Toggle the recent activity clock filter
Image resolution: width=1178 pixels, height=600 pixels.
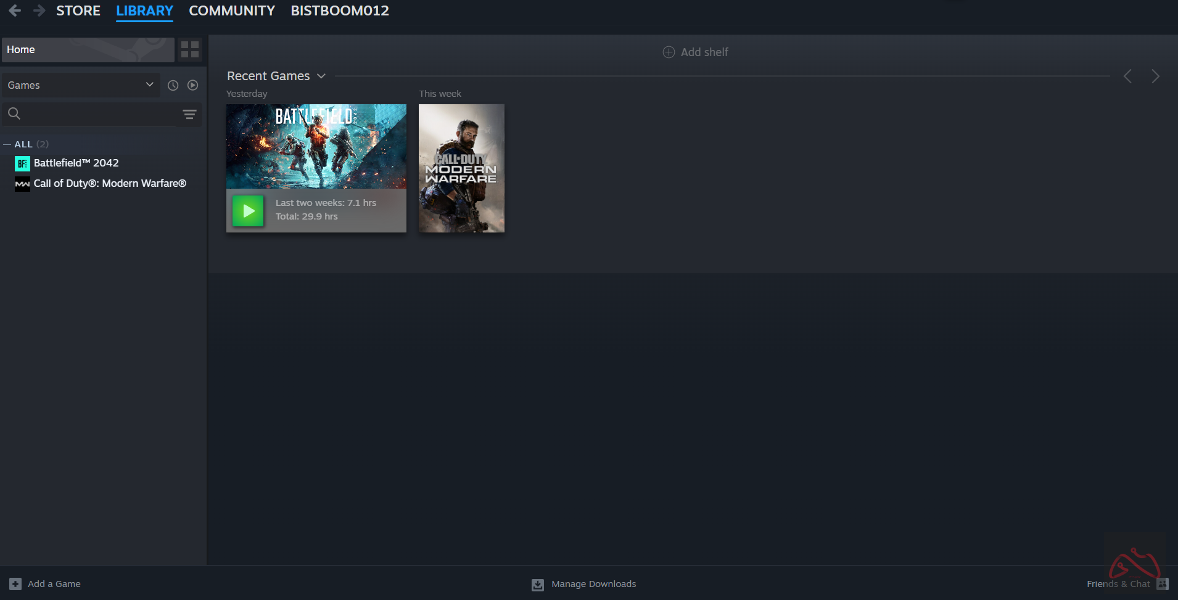[173, 86]
